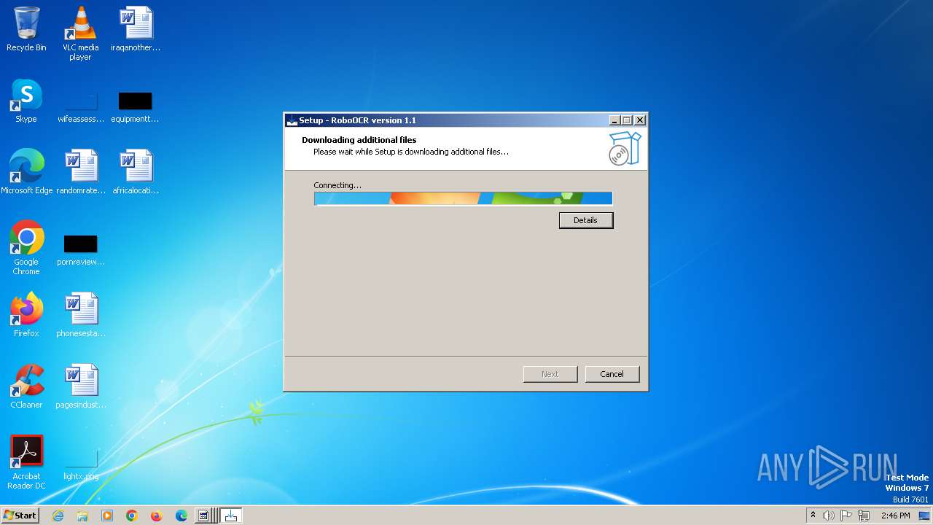Screen dimensions: 933x525
Task: Select the equipmentt black file icon
Action: tap(135, 106)
